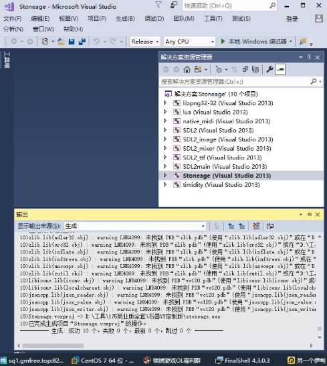Viewport: 327px width, 366px height.
Task: Click the Output panel horizontal scrollbar
Action: (x=165, y=346)
